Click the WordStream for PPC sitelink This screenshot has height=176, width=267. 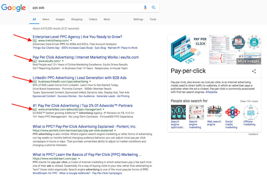(45, 173)
